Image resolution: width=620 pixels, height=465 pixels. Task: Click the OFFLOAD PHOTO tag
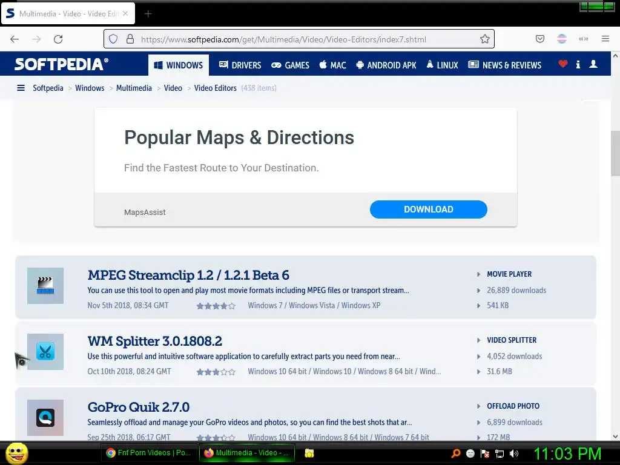(513, 406)
